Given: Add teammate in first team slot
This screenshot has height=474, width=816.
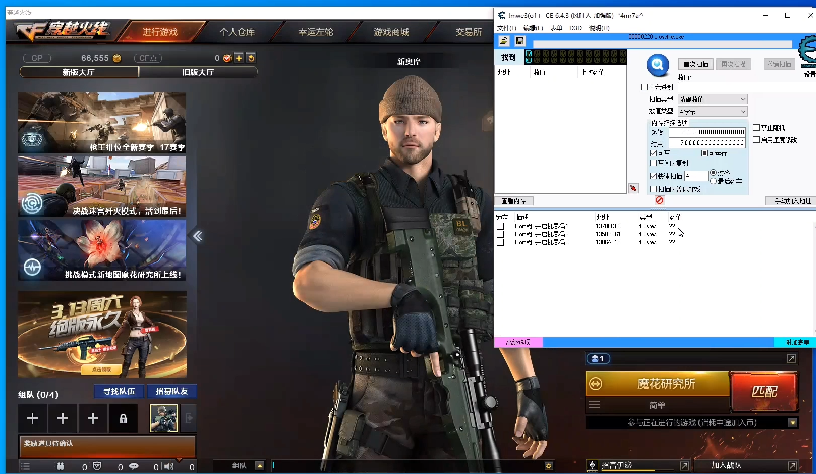Looking at the screenshot, I should click(32, 418).
